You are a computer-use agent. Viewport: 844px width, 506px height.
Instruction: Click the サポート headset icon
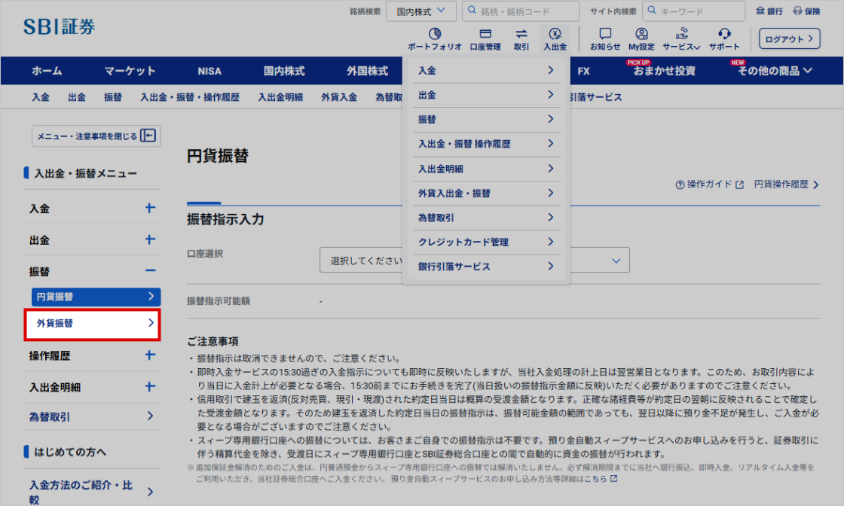(x=724, y=35)
